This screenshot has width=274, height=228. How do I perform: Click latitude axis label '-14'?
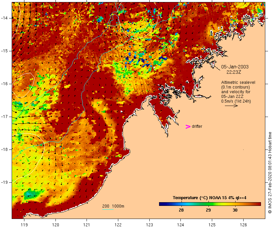click(4, 18)
